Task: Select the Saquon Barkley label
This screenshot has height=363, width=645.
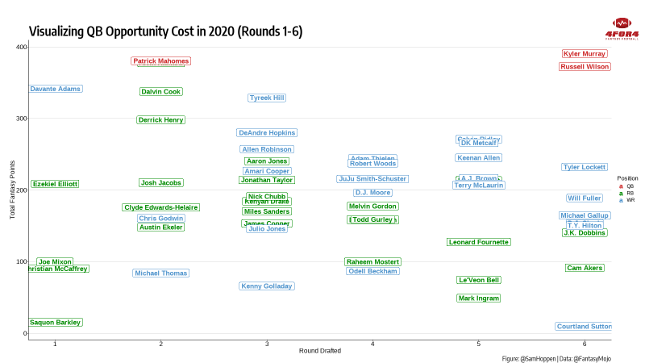Action: click(56, 323)
